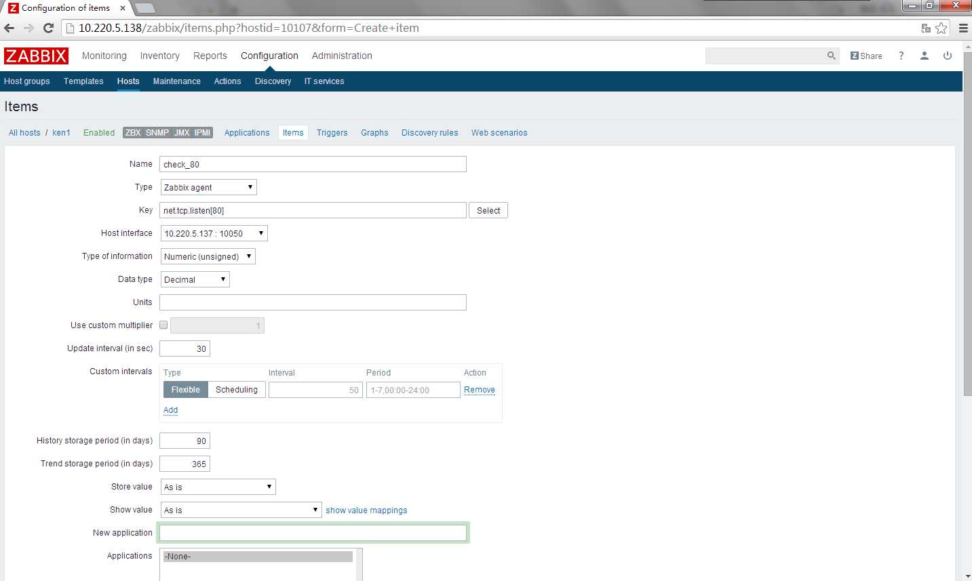Image resolution: width=972 pixels, height=581 pixels.
Task: Click ken1 host link
Action: pos(61,133)
